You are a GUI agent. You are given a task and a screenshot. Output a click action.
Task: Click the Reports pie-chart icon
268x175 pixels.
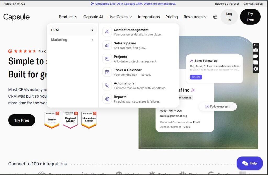point(107,99)
